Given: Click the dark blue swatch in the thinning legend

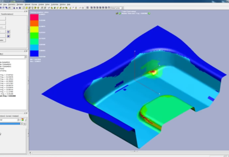Looking at the screenshot, I should pos(34,53).
